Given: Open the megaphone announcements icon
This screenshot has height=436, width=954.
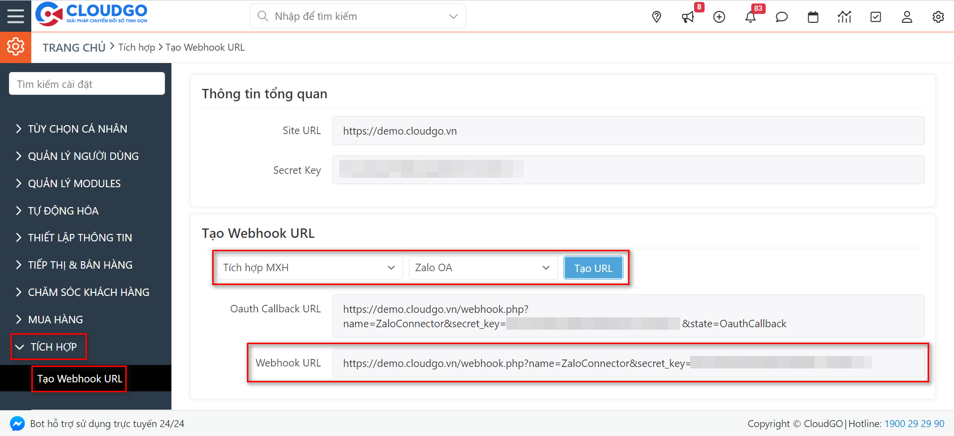Looking at the screenshot, I should pyautogui.click(x=688, y=17).
